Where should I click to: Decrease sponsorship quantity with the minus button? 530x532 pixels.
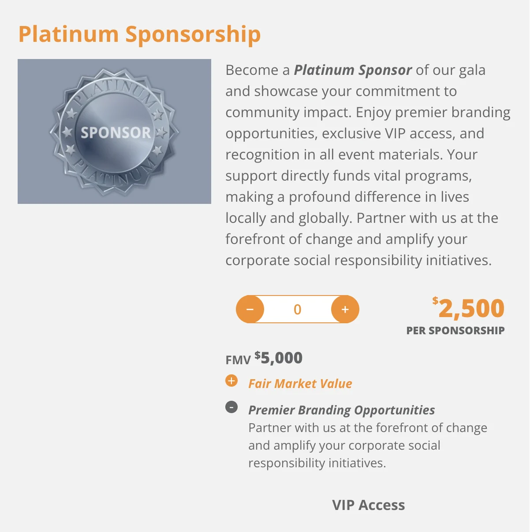(x=250, y=309)
